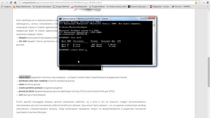Click highlighted 'select disk 1' text on page

coord(25,77)
